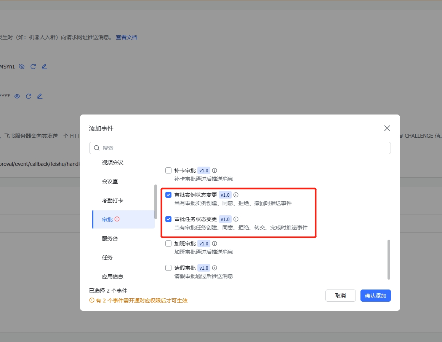Screen dimensions: 442x342
Task: Click the text 加班审批通过后推送消息
Action: tap(203, 252)
